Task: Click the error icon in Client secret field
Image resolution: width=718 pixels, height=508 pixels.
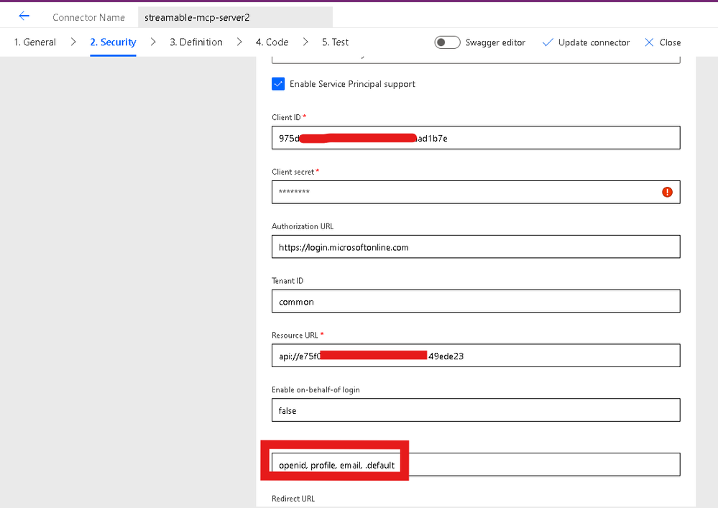Action: click(667, 193)
